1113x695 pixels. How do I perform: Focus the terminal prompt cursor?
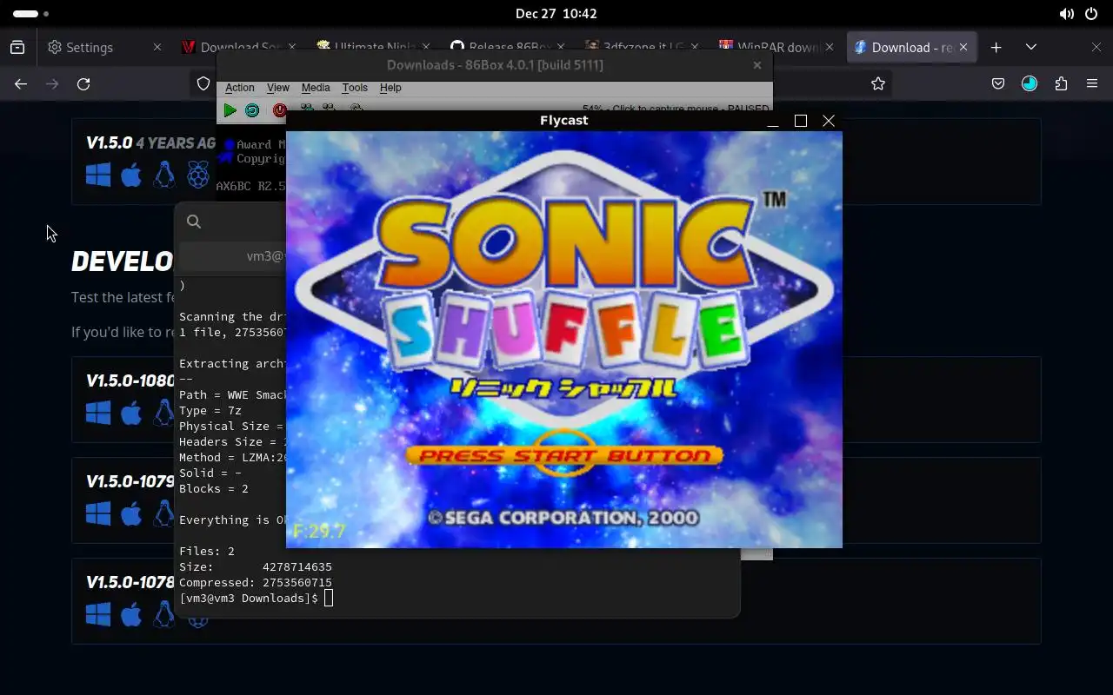pos(328,598)
